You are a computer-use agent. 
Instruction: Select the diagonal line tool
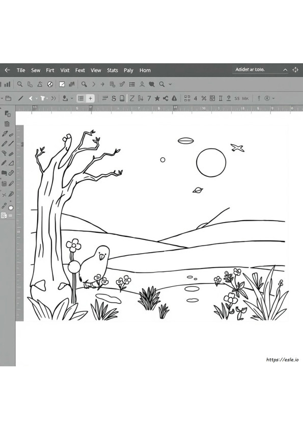click(20, 98)
